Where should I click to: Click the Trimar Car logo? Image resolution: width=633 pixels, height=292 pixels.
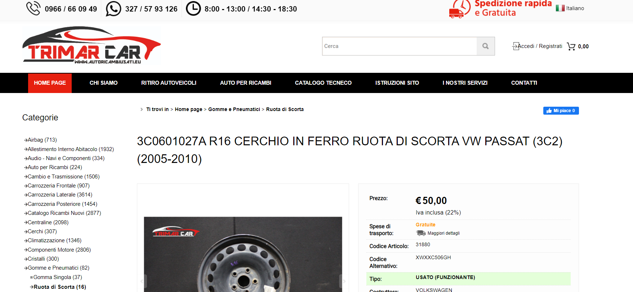[92, 45]
